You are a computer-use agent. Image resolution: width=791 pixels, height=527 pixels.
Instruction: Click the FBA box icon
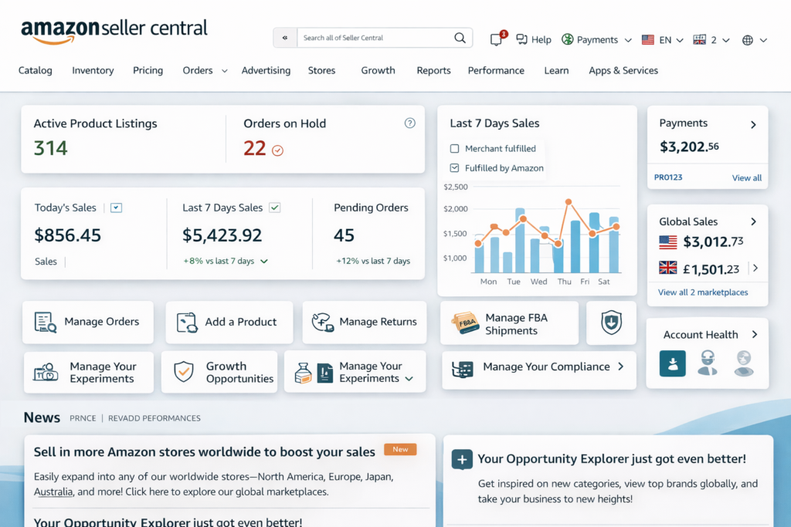465,323
